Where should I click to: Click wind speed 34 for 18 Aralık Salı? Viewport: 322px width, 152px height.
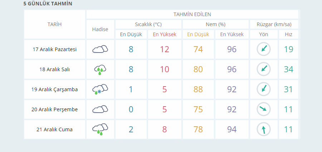(288, 69)
